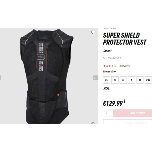Image resolution: width=152 pixels, height=152 pixels.
Task: Add vest to wishlist with heart icon
Action: (x=93, y=33)
